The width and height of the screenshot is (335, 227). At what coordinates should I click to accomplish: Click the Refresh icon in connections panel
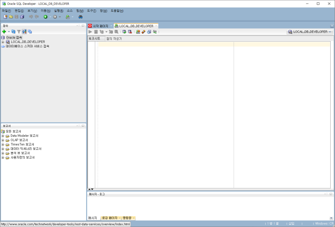[13, 32]
